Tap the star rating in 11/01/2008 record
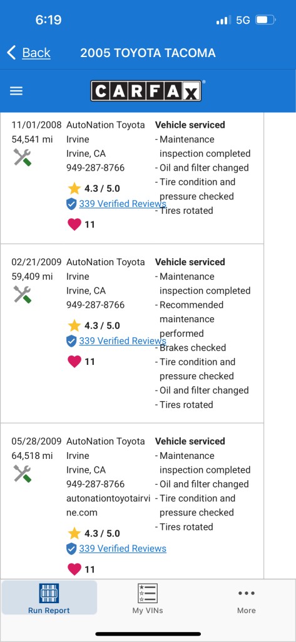 [94, 188]
